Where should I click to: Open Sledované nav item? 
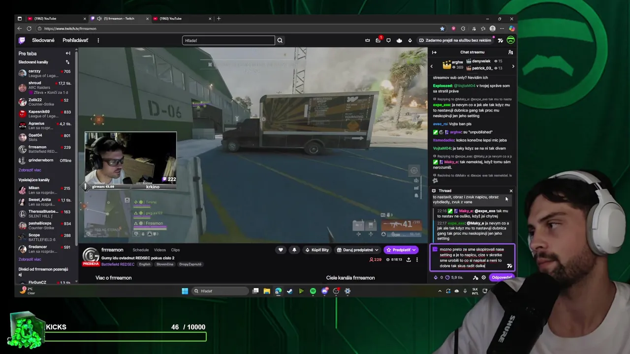pos(43,40)
